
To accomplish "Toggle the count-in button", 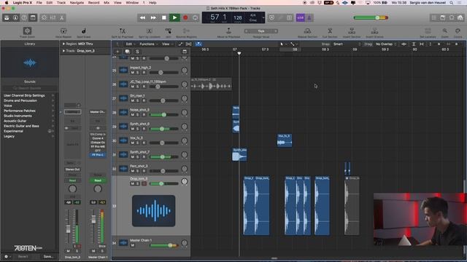I will (300, 17).
